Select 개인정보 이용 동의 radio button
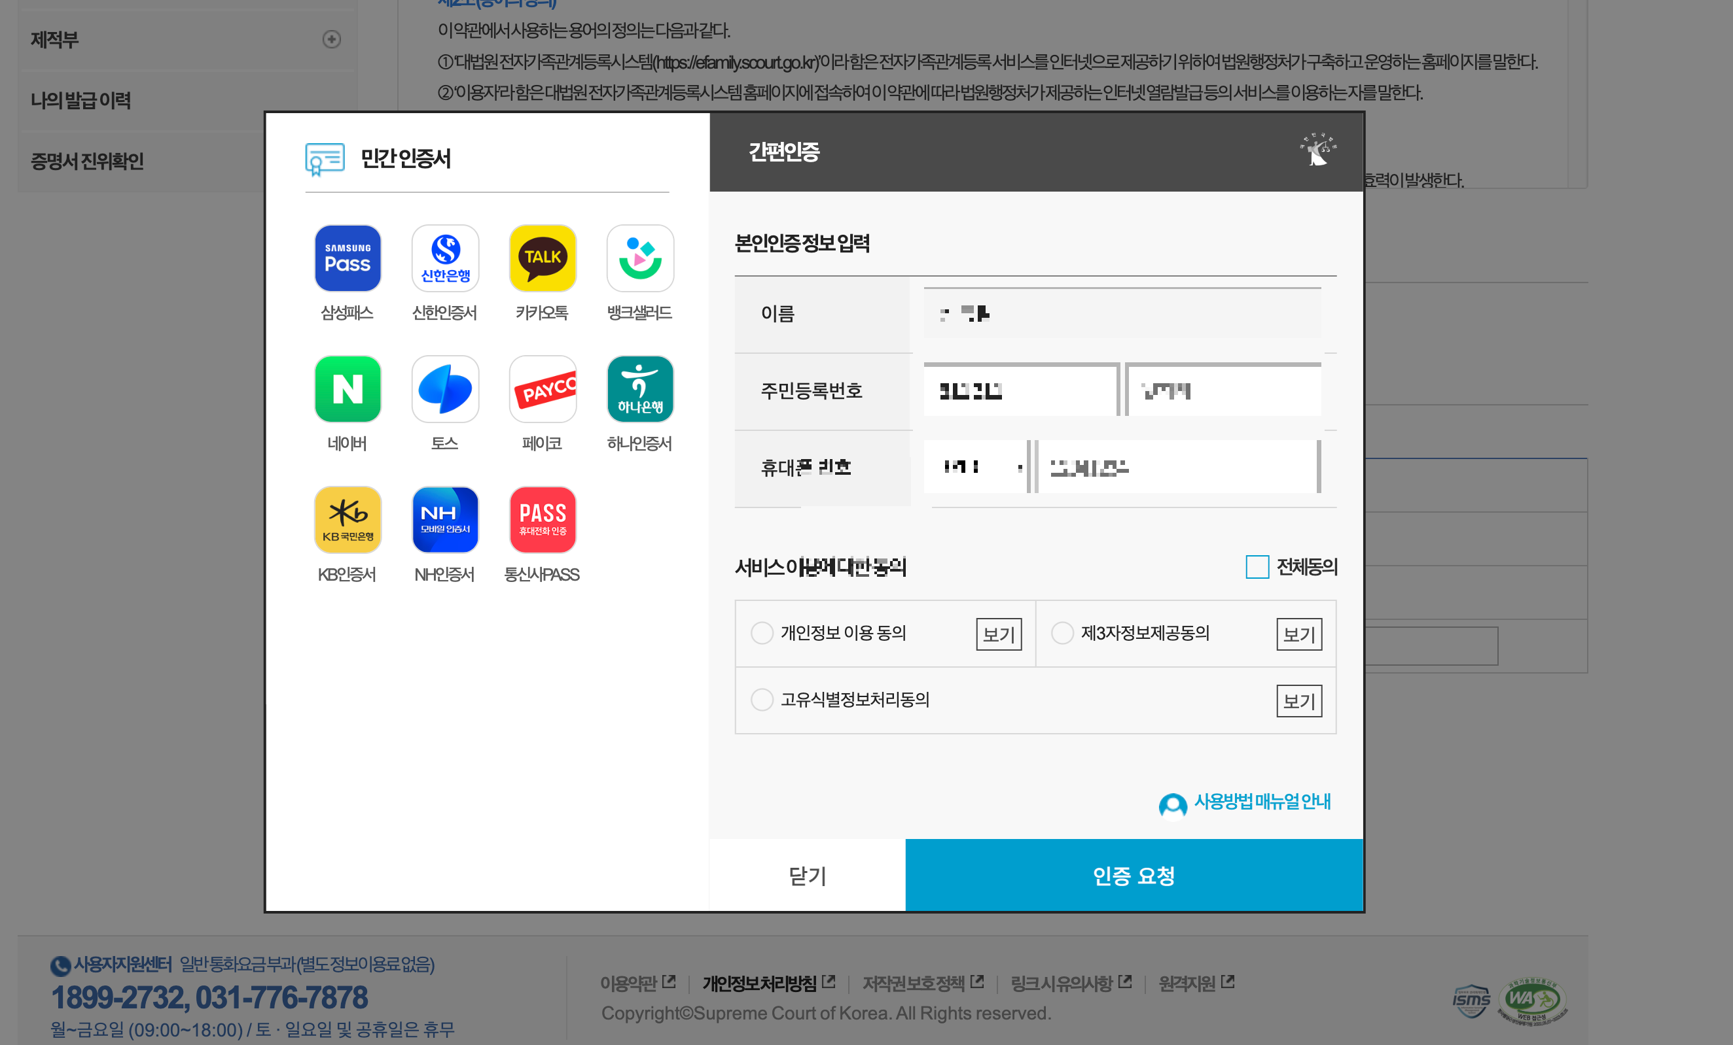 762,632
